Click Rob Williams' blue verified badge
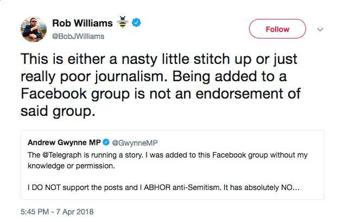Screen dimensions: 343x222 tap(138, 23)
